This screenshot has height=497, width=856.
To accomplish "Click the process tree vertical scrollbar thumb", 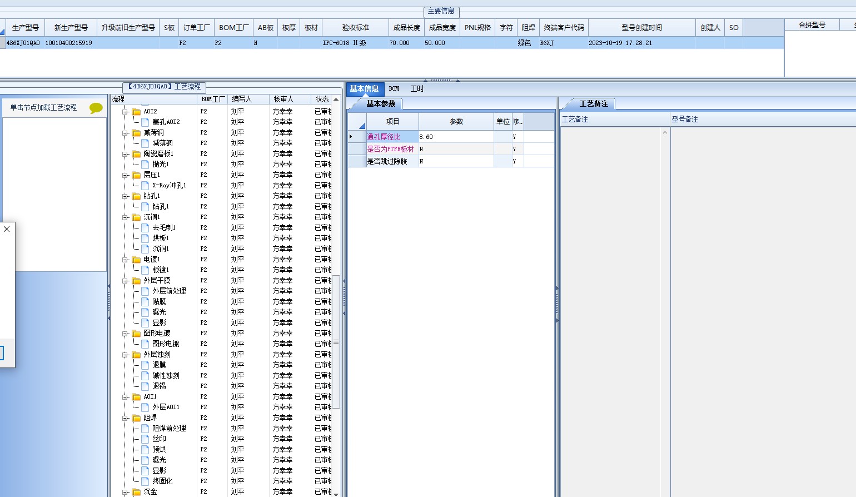I will point(336,342).
